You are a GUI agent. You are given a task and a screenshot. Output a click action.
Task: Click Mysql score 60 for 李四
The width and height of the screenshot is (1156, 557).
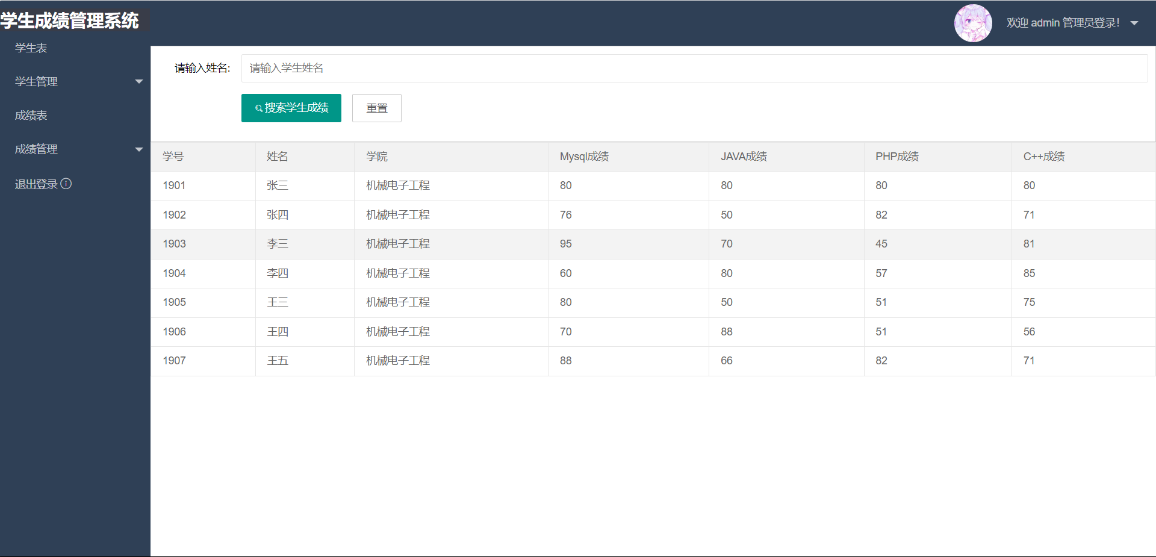coord(566,273)
